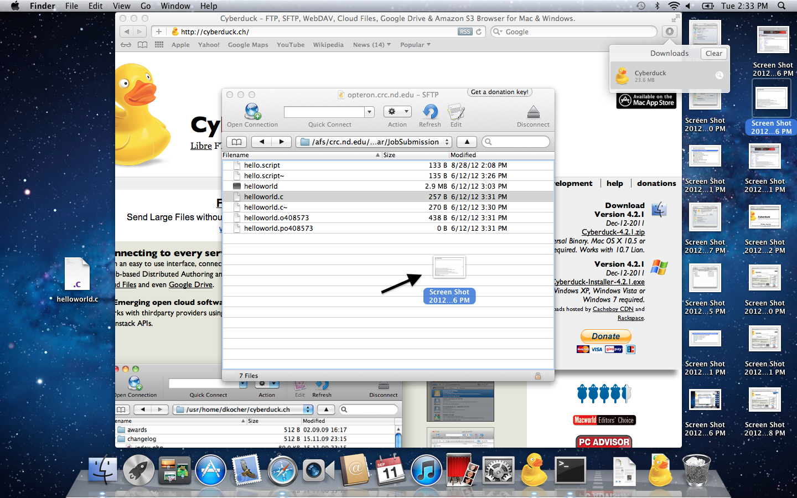
Task: Open the File menu in menu bar
Action: (x=71, y=6)
